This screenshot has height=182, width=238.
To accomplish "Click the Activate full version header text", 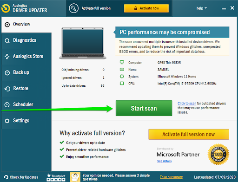I will 96,8.
